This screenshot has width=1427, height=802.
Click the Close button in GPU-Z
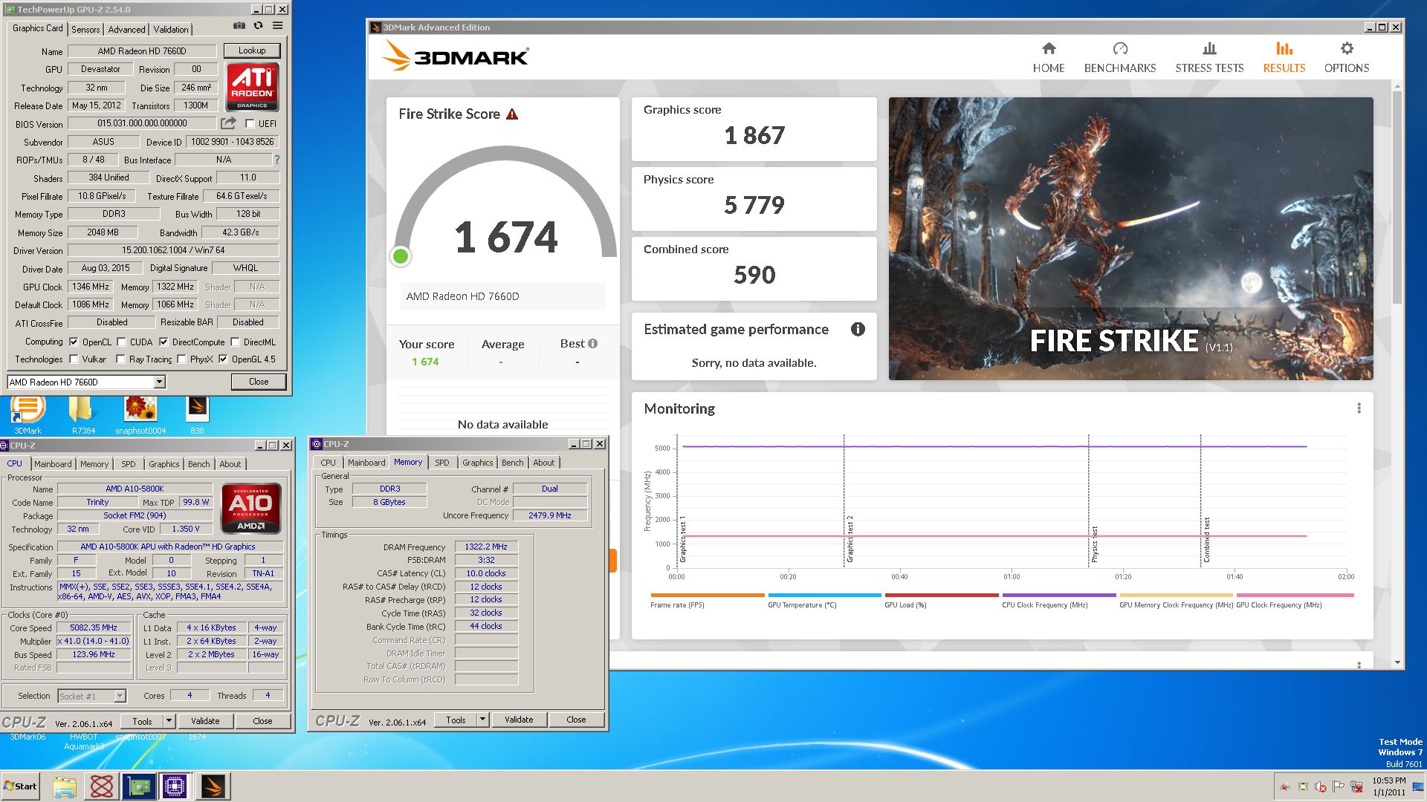pos(259,382)
